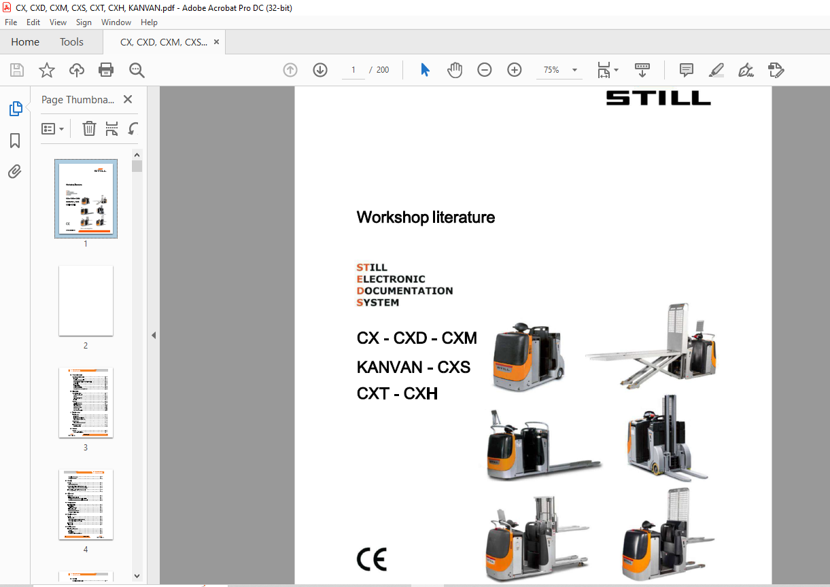The height and width of the screenshot is (587, 830).
Task: Open the Page Thumbnails sidebar icon
Action: tap(15, 109)
